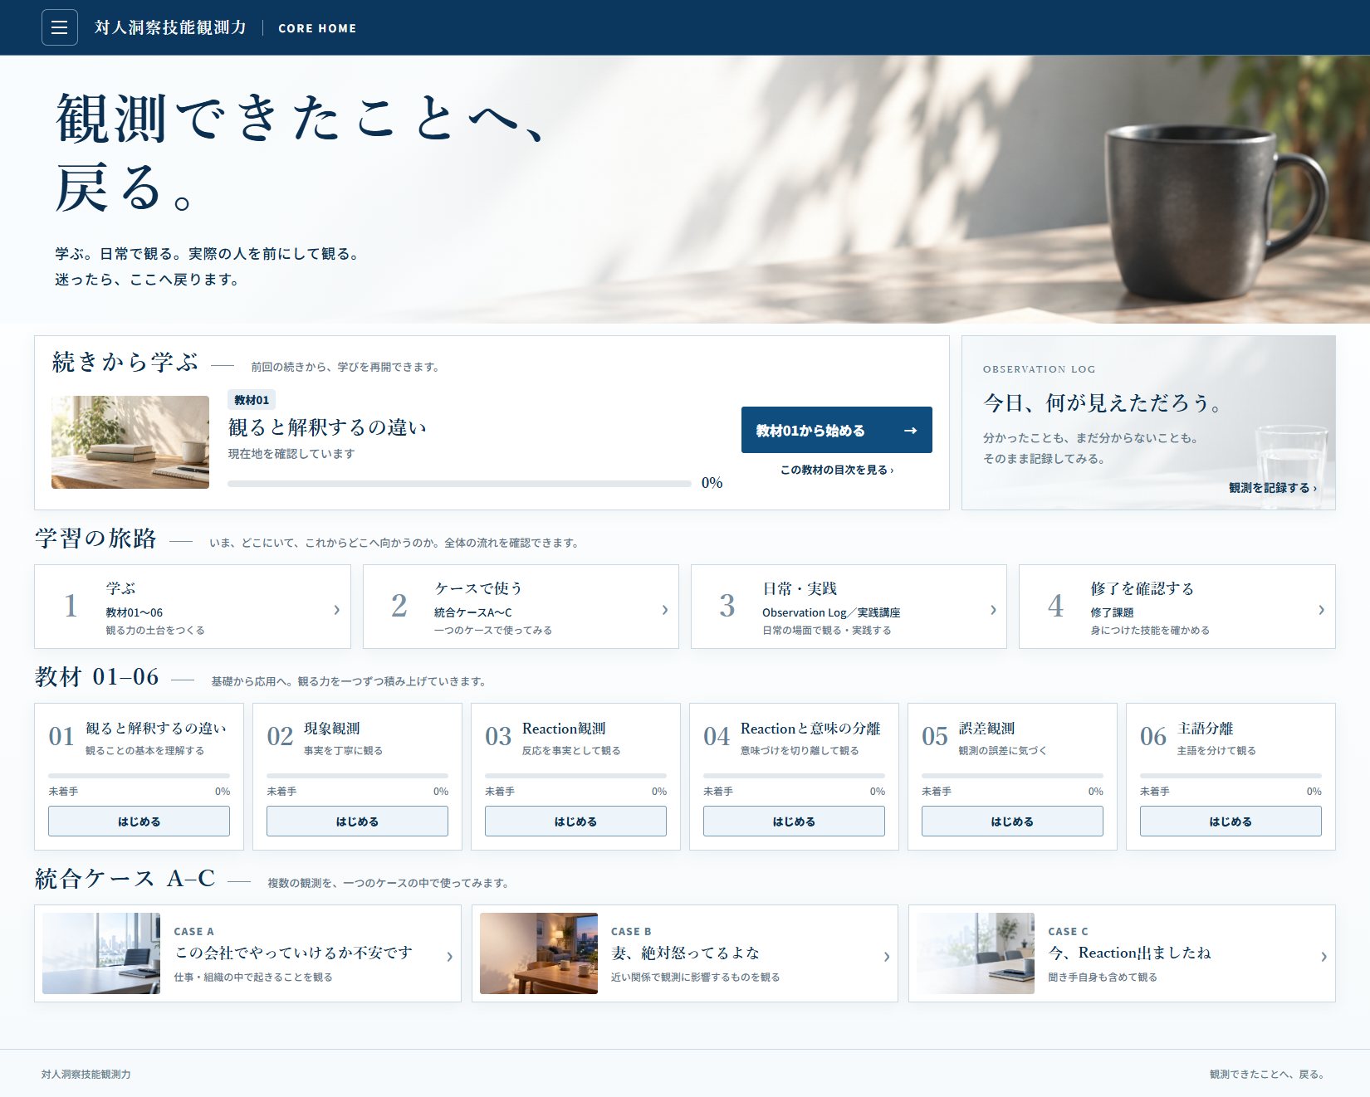Open the hamburger menu in header
Viewport: 1370px width, 1097px height.
[x=60, y=27]
